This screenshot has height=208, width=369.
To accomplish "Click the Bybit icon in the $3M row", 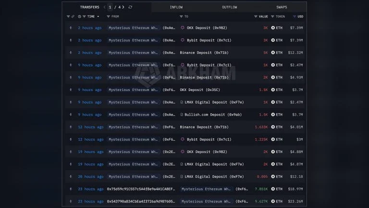I will pos(183,139).
